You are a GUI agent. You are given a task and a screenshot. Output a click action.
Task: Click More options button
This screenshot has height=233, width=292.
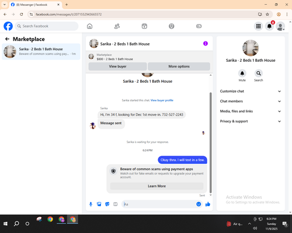[x=179, y=66]
